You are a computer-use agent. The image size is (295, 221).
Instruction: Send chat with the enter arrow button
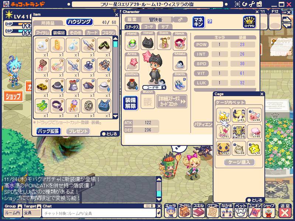pyautogui.click(x=159, y=213)
